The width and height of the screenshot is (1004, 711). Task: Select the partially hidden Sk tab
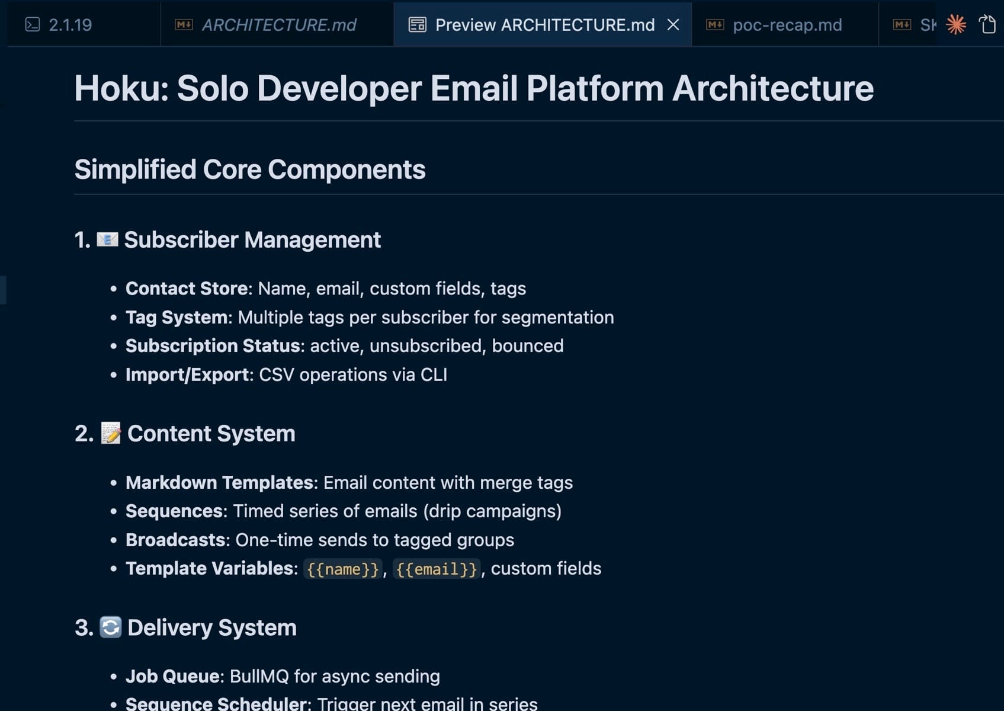point(927,25)
